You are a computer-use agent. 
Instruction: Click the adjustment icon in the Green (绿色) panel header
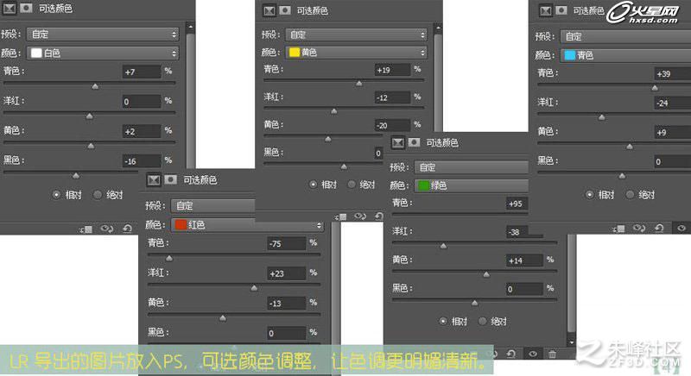click(x=398, y=142)
